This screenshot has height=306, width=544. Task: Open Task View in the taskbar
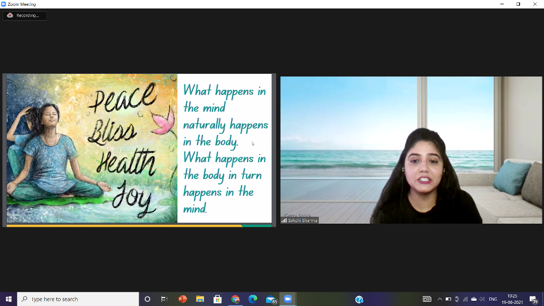point(165,299)
